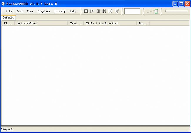Click the blank visualization box in toolbar
This screenshot has width=191, height=133.
132,11
